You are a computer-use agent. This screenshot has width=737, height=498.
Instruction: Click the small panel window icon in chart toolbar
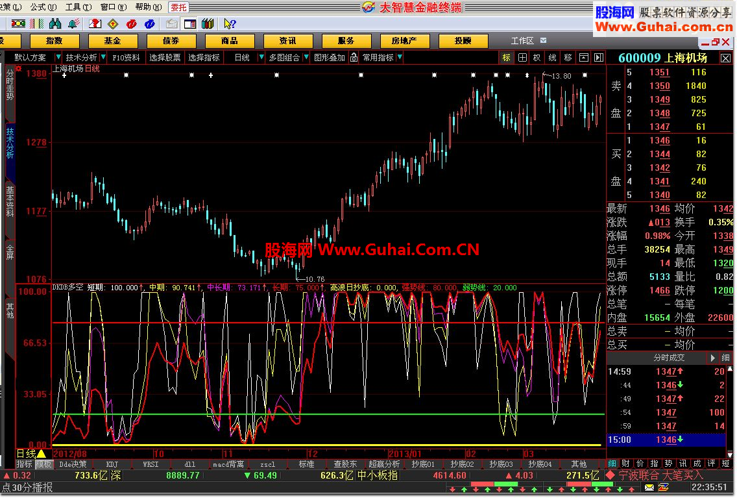point(584,57)
